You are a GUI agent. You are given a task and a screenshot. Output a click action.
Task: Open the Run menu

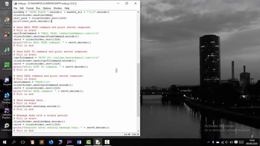[38, 8]
